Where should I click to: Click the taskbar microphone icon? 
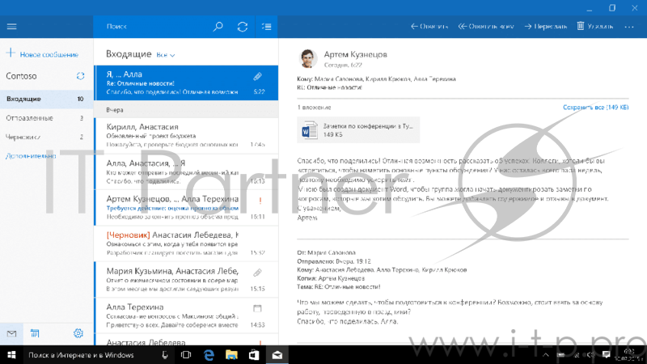tap(165, 355)
